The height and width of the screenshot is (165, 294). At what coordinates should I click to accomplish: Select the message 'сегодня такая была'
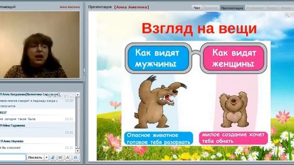(x=20, y=119)
